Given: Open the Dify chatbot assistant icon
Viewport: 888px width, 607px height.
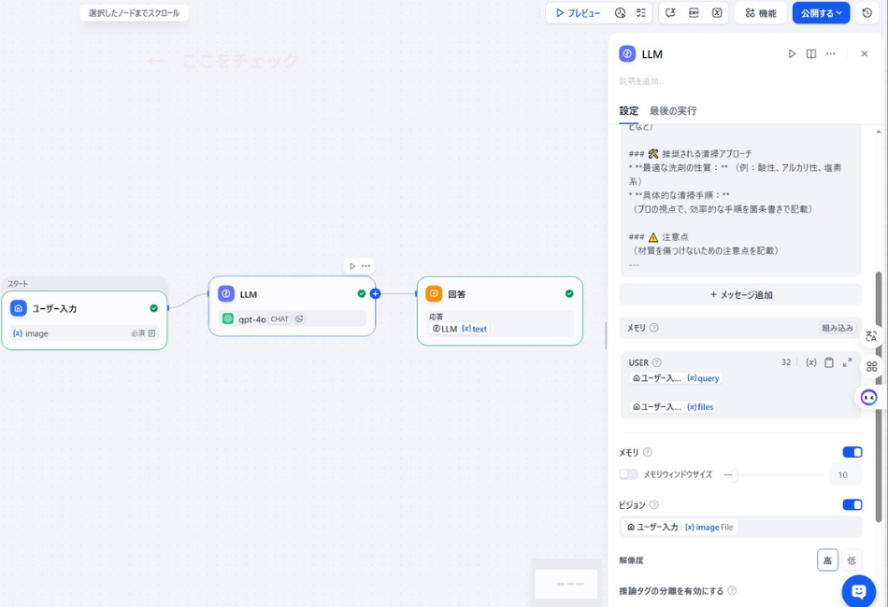Looking at the screenshot, I should [x=857, y=591].
